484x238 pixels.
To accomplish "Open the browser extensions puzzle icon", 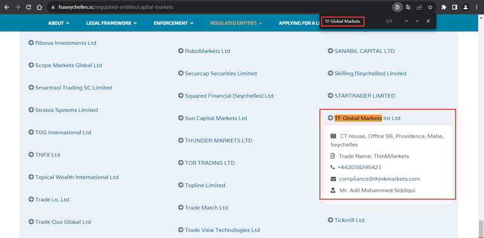I will click(444, 7).
